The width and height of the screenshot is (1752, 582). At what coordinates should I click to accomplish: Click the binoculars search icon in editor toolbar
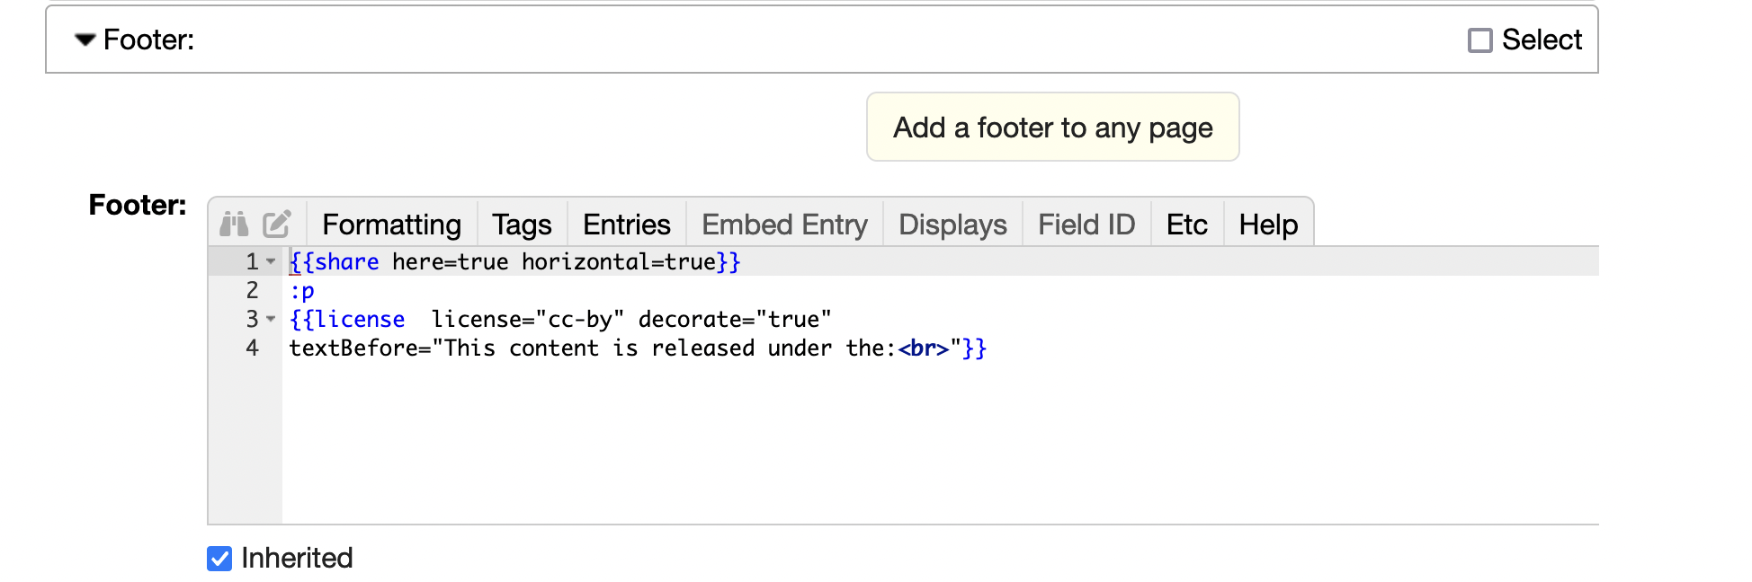pos(234,224)
